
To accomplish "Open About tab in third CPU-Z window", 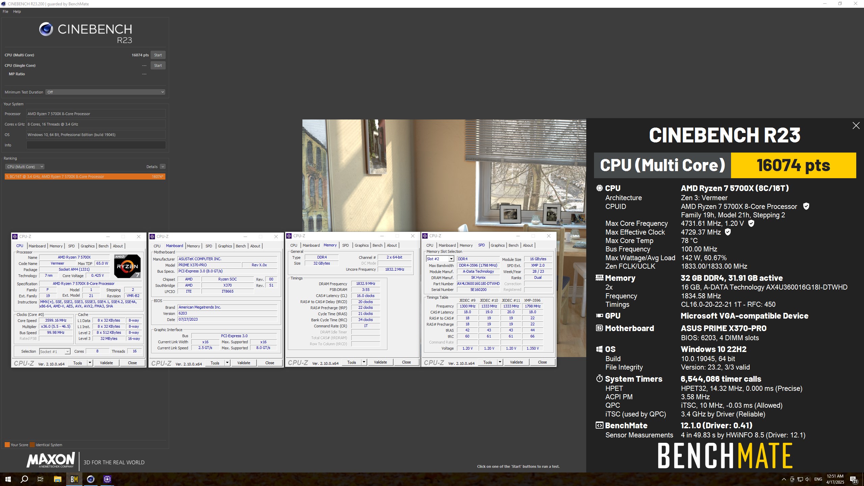I will (x=392, y=245).
